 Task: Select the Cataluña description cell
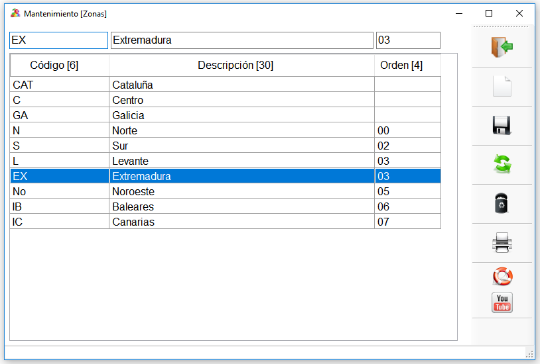coord(241,85)
